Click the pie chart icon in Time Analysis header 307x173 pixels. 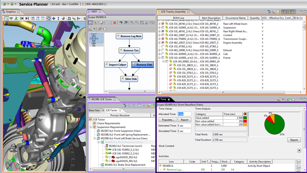(x=245, y=114)
